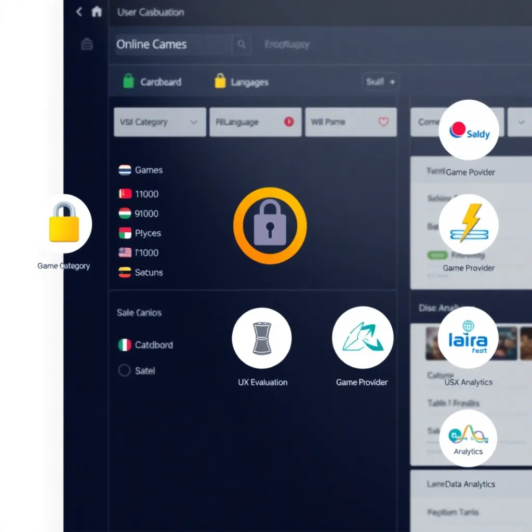Click the lightning bolt Game Provider icon
Image resolution: width=532 pixels, height=532 pixels.
(x=469, y=224)
